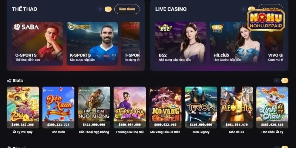The height and width of the screenshot is (148, 296).
Task: Show previous Slots carousel items
Action: (x=277, y=81)
